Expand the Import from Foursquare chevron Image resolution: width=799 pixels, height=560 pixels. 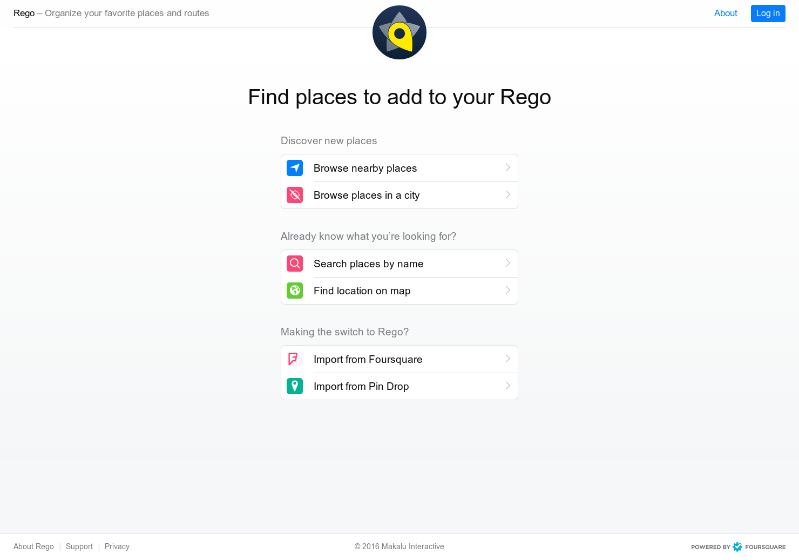[x=507, y=359]
